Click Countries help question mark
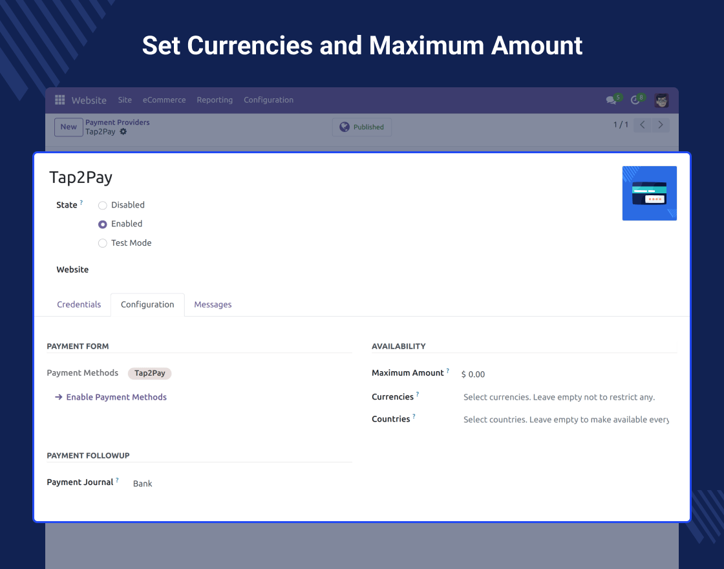 (414, 416)
